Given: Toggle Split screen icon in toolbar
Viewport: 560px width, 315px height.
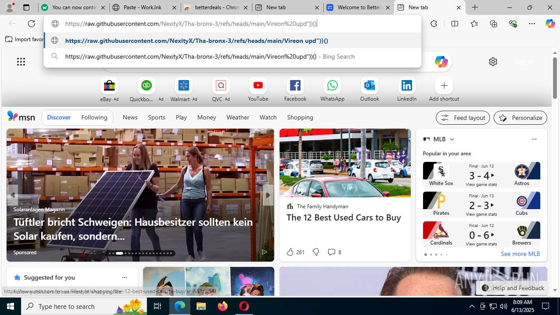Looking at the screenshot, I should [x=455, y=24].
